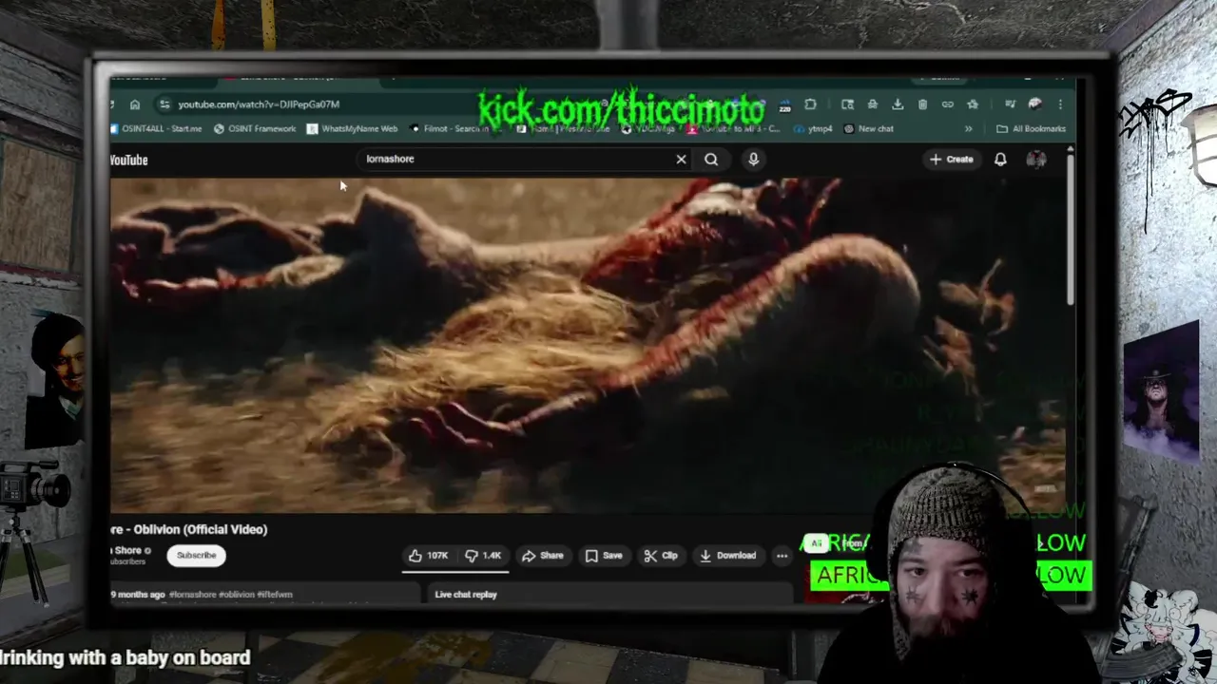Open the ytmp4 bookmark
The image size is (1217, 684).
pyautogui.click(x=814, y=128)
